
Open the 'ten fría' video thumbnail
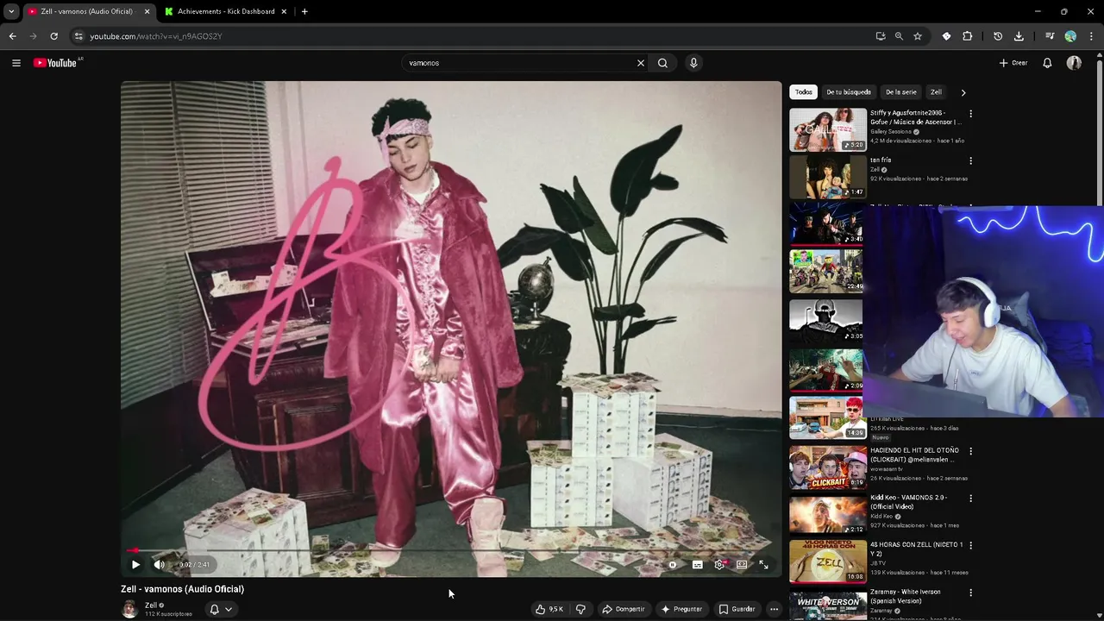tap(828, 177)
